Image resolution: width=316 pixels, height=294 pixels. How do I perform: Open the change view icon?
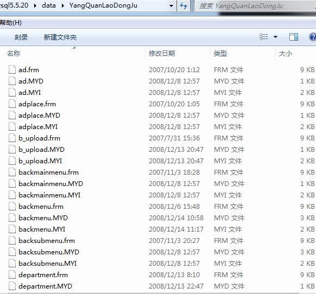(263, 37)
